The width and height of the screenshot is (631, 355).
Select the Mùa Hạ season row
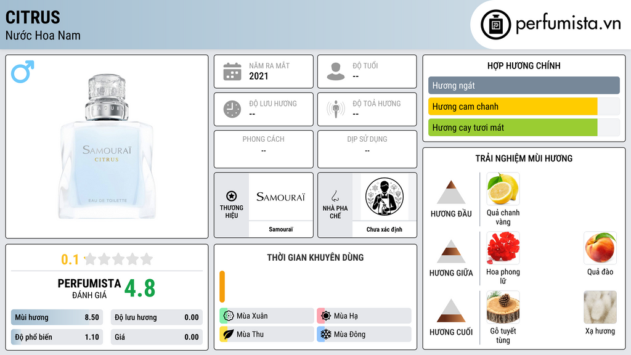[364, 316]
